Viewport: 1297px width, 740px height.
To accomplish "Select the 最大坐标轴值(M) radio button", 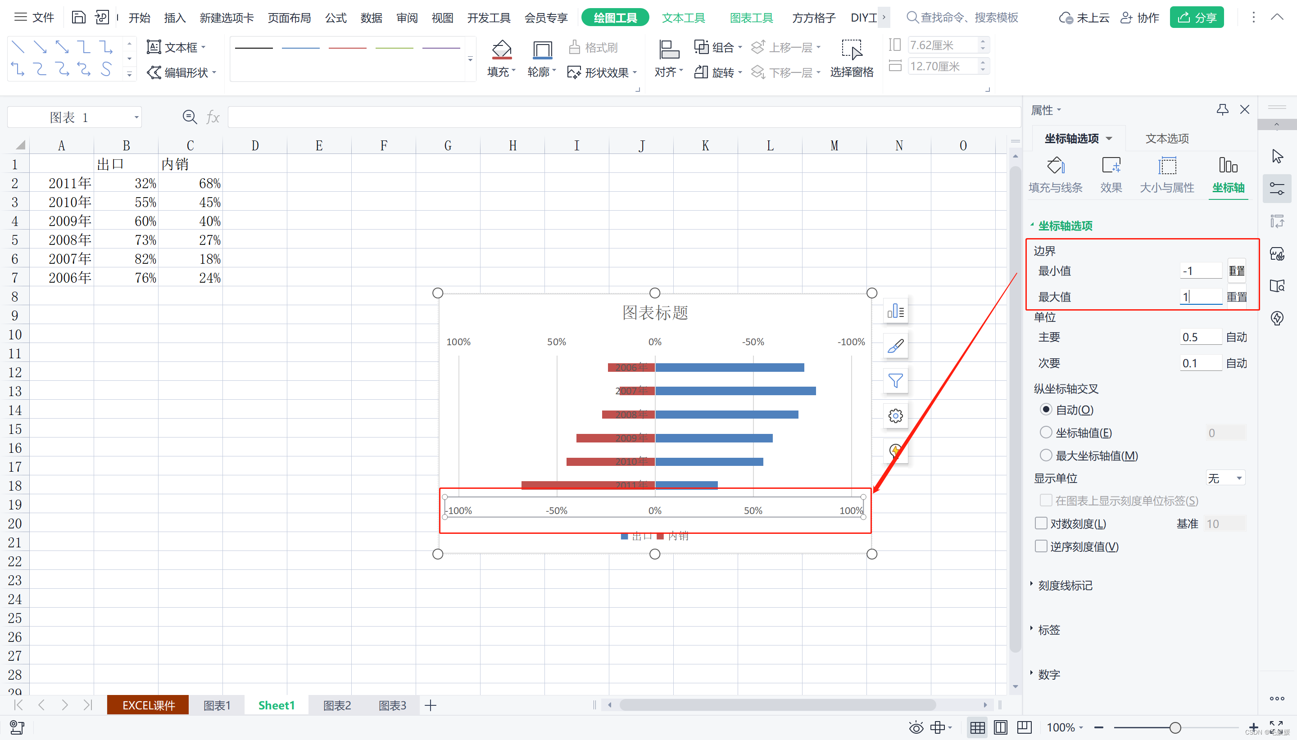I will (1046, 455).
